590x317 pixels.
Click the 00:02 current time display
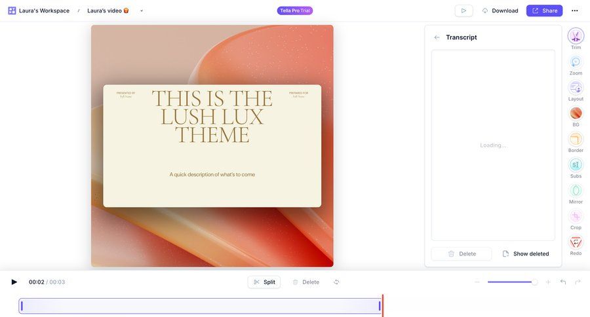pos(37,282)
